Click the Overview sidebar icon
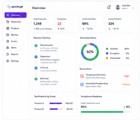This screenshot has width=140, height=120. [8, 15]
